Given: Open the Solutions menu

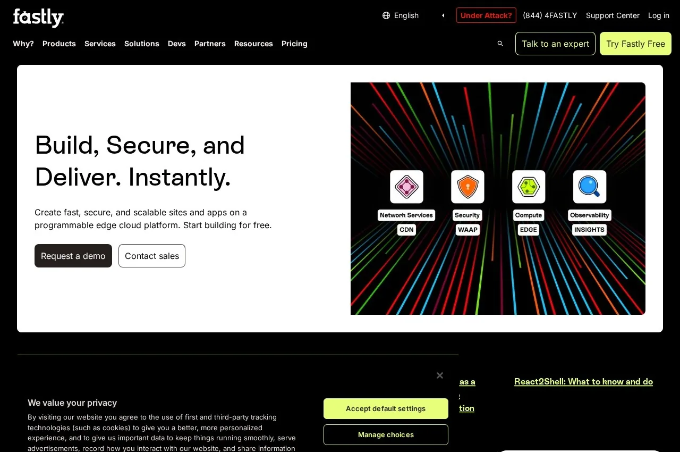Looking at the screenshot, I should tap(142, 44).
